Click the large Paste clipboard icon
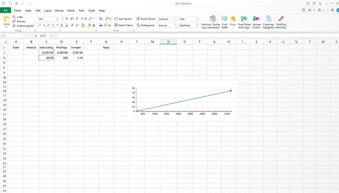This screenshot has width=339, height=193. pos(7,19)
